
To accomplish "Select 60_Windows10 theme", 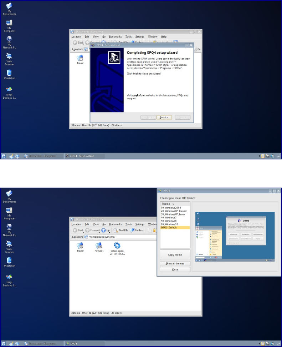I will pyautogui.click(x=169, y=224).
